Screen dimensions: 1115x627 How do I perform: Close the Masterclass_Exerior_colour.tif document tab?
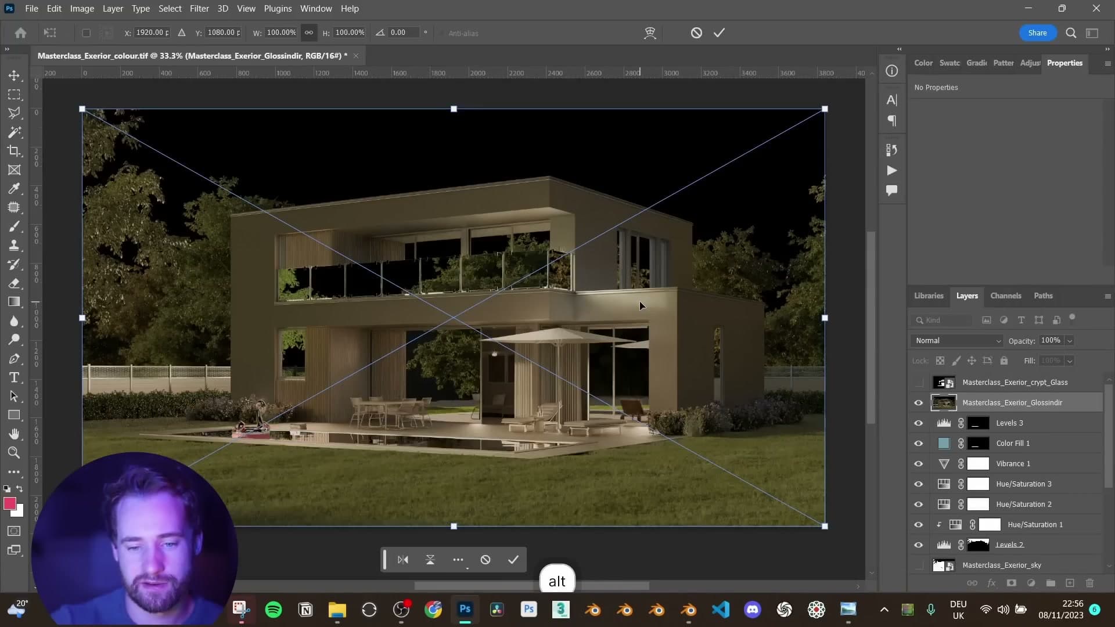356,56
